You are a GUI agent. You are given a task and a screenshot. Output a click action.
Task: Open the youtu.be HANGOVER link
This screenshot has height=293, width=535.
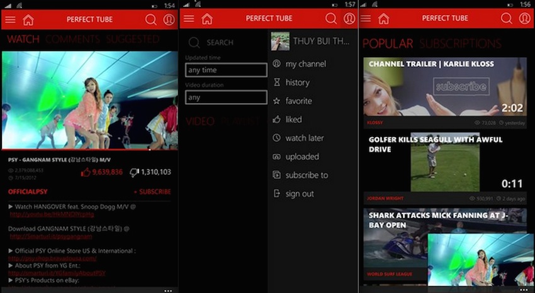point(52,214)
